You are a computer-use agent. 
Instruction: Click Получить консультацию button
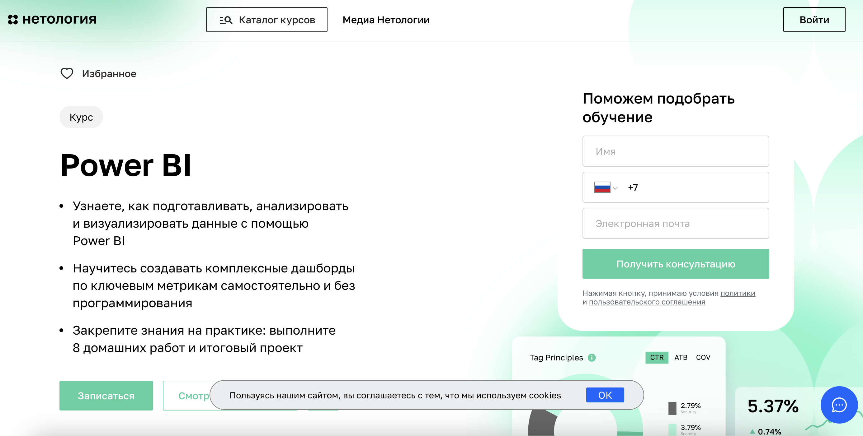(x=675, y=264)
